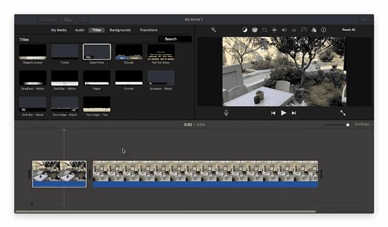Open the speed adjustment icon
Screen dimensions: 388x227
point(304,30)
